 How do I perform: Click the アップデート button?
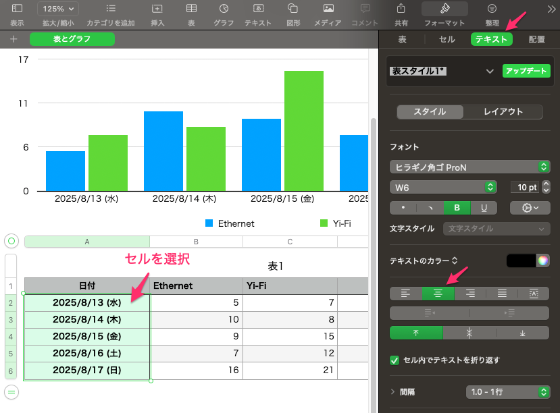[x=526, y=71]
